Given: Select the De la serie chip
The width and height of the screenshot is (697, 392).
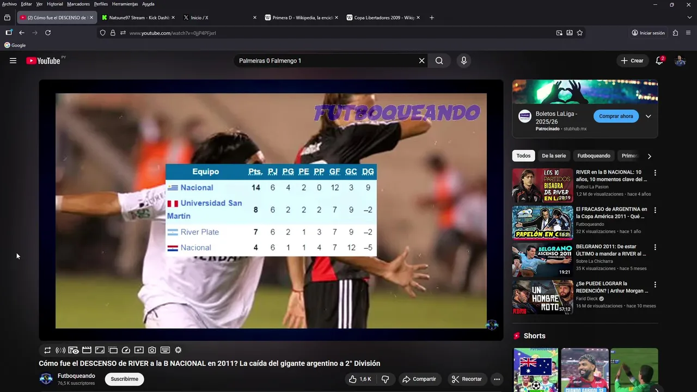Looking at the screenshot, I should [554, 156].
